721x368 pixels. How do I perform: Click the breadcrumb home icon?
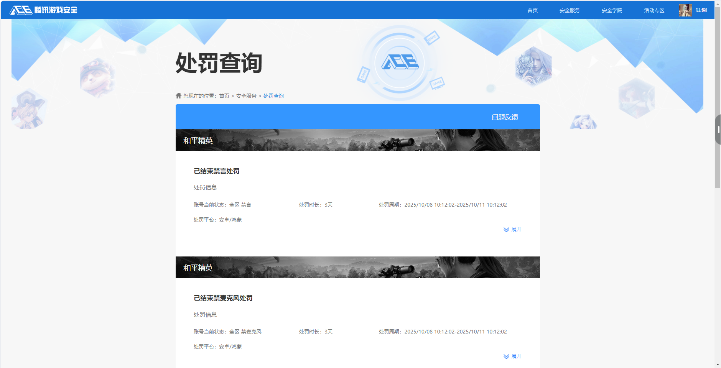tap(178, 96)
